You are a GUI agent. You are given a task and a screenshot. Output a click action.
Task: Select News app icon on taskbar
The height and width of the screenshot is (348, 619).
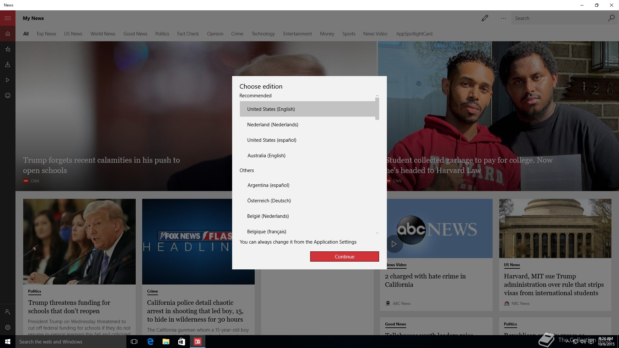(197, 342)
